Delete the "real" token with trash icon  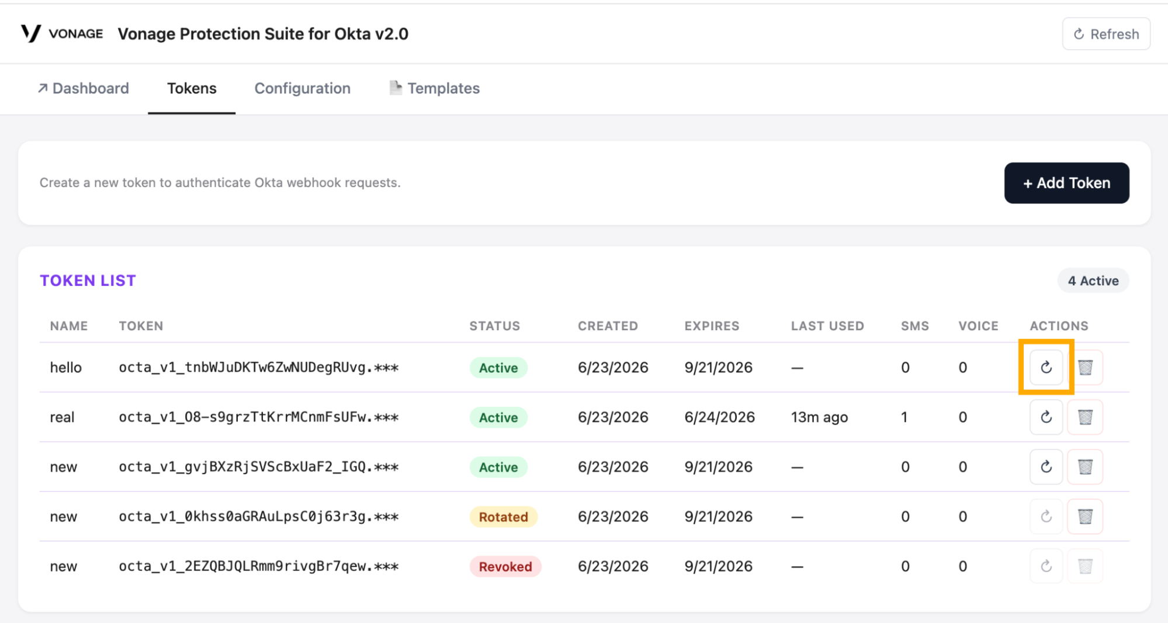(x=1085, y=417)
